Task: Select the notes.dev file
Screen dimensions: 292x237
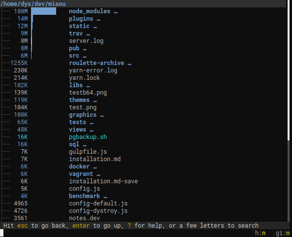Action: [x=84, y=218]
